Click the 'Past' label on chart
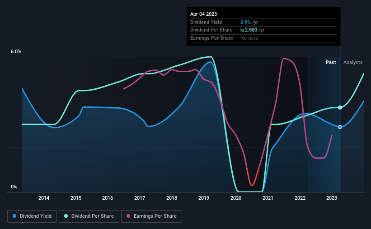 [x=331, y=62]
